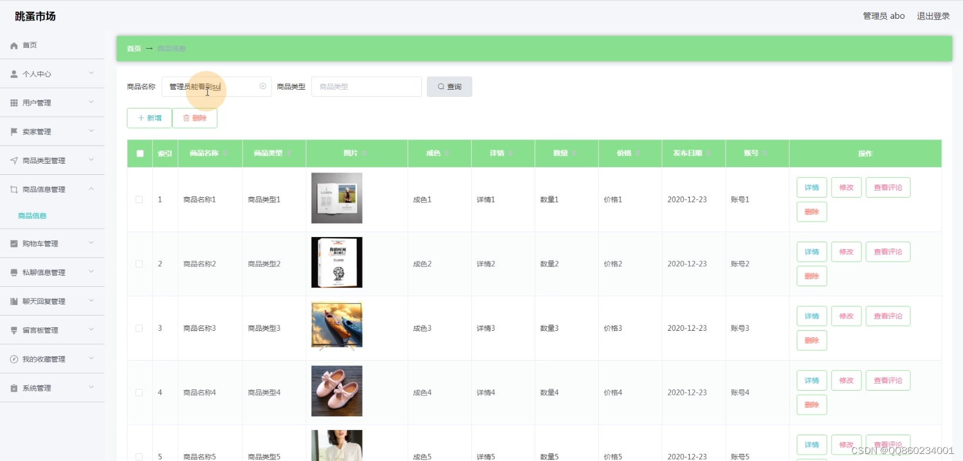The height and width of the screenshot is (461, 963).
Task: Collapse the 商品信息管理 menu chevron
Action: (x=91, y=189)
